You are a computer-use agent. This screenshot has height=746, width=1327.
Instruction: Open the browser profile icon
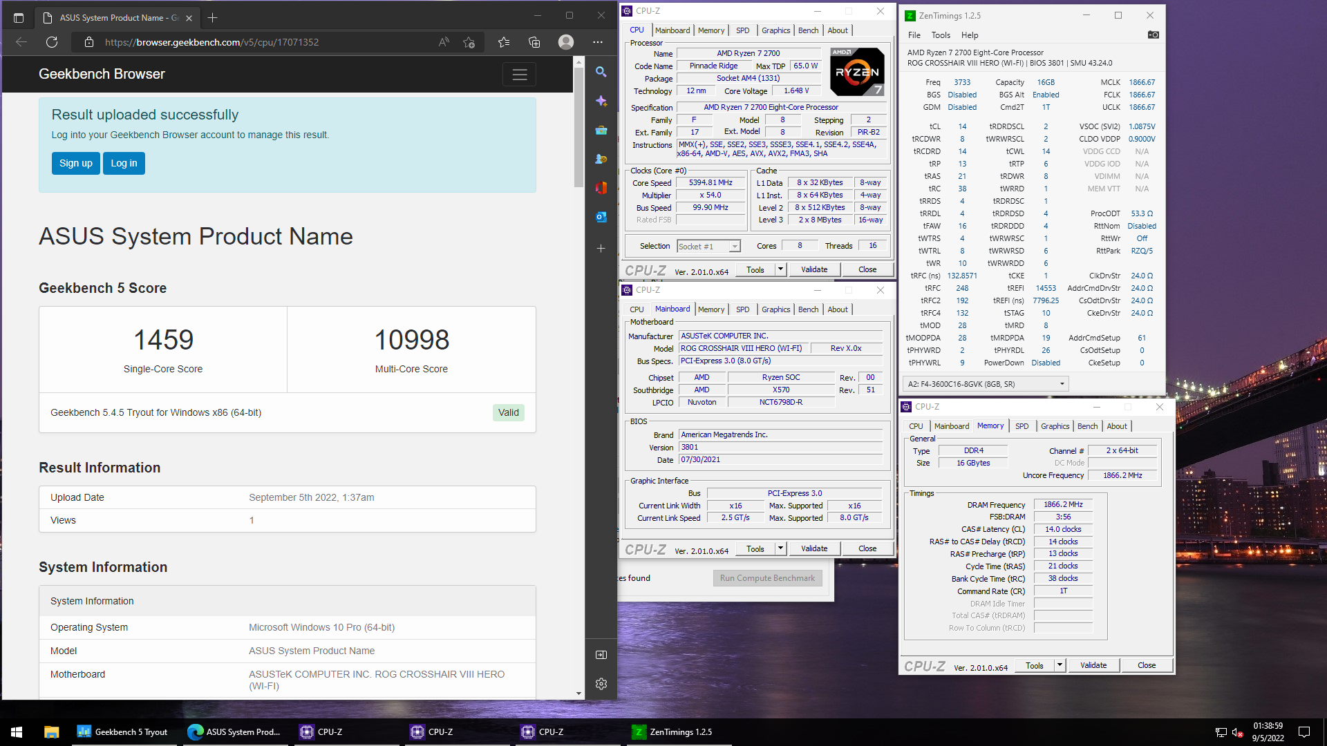[566, 42]
